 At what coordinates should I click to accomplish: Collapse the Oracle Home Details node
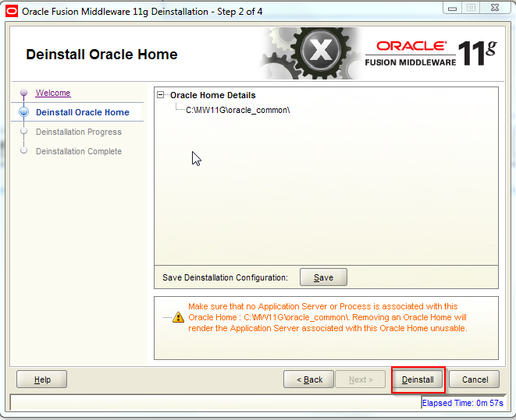(161, 95)
